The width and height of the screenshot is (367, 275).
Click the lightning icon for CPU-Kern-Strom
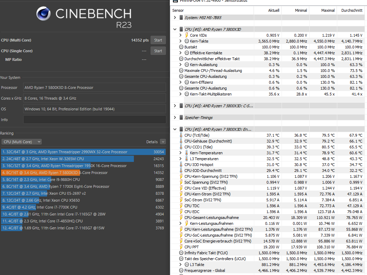pyautogui.click(x=181, y=194)
